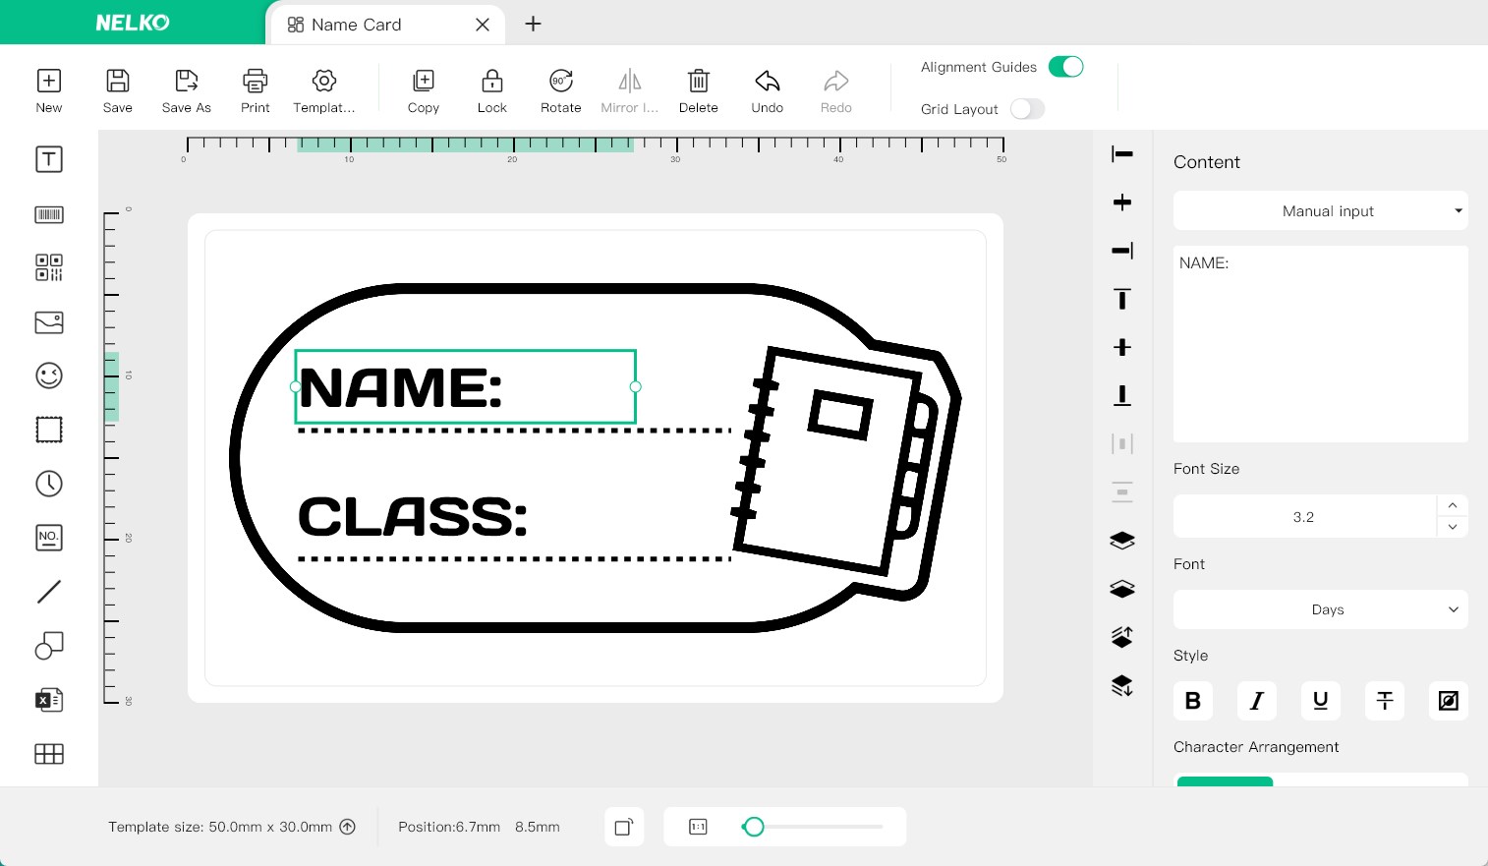
Task: Bring the layer one step forward
Action: pos(1122,637)
